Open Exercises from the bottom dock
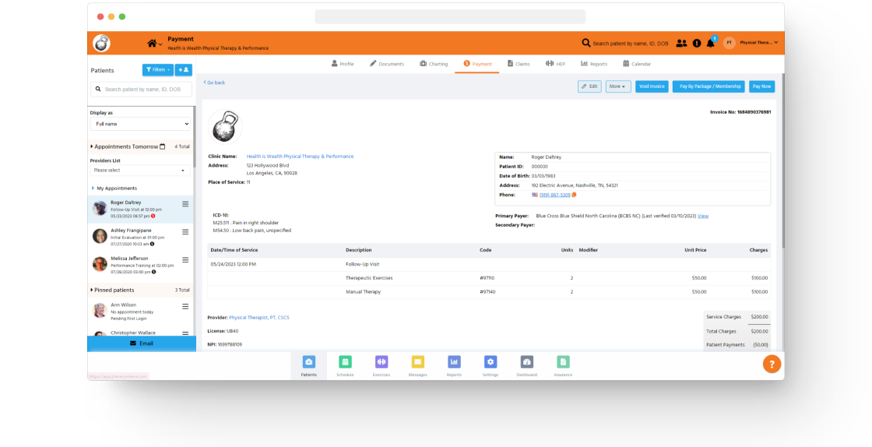This screenshot has height=447, width=872. [x=381, y=364]
